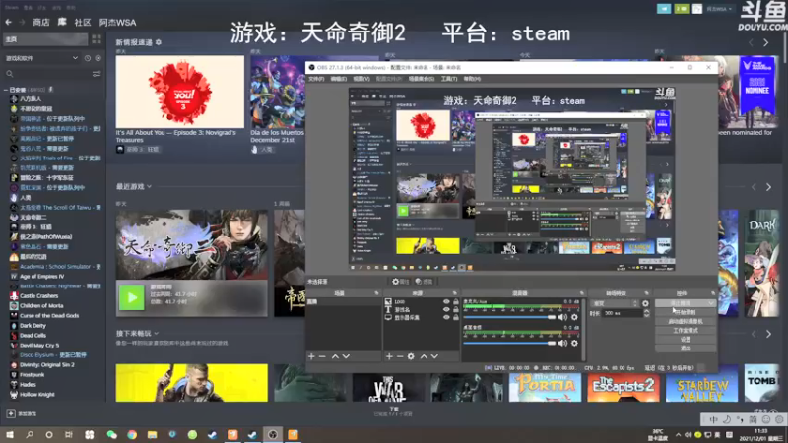Move source up with arrow icon
Viewport: 788px width, 443px height.
[x=424, y=356]
